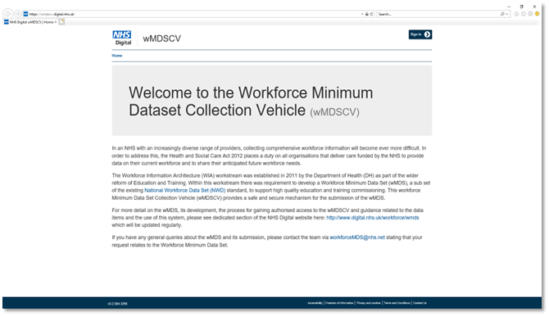Open the Accessibility footer link
This screenshot has width=549, height=316.
click(315, 303)
